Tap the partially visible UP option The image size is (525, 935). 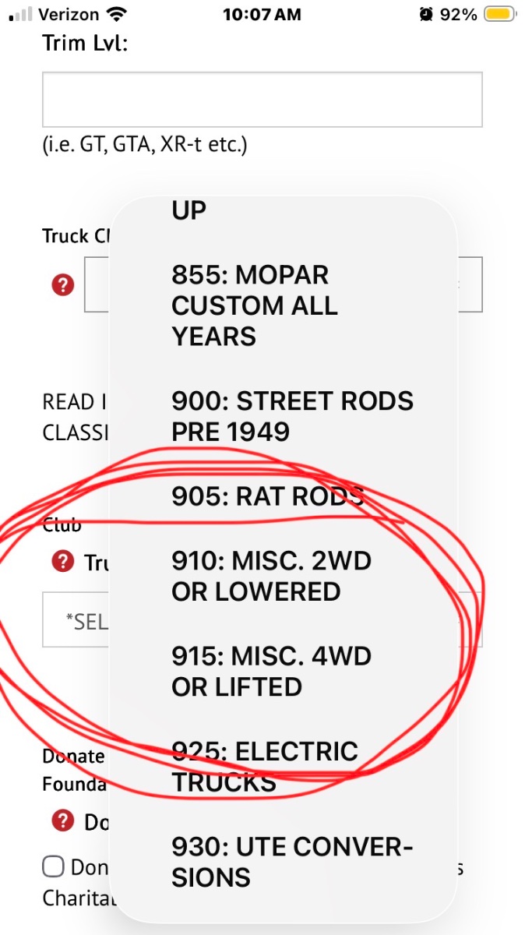pyautogui.click(x=189, y=210)
